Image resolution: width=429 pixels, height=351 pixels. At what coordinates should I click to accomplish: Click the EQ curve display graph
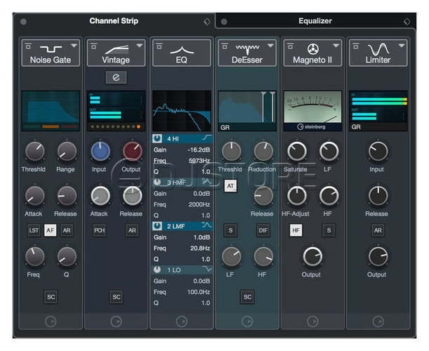click(182, 111)
